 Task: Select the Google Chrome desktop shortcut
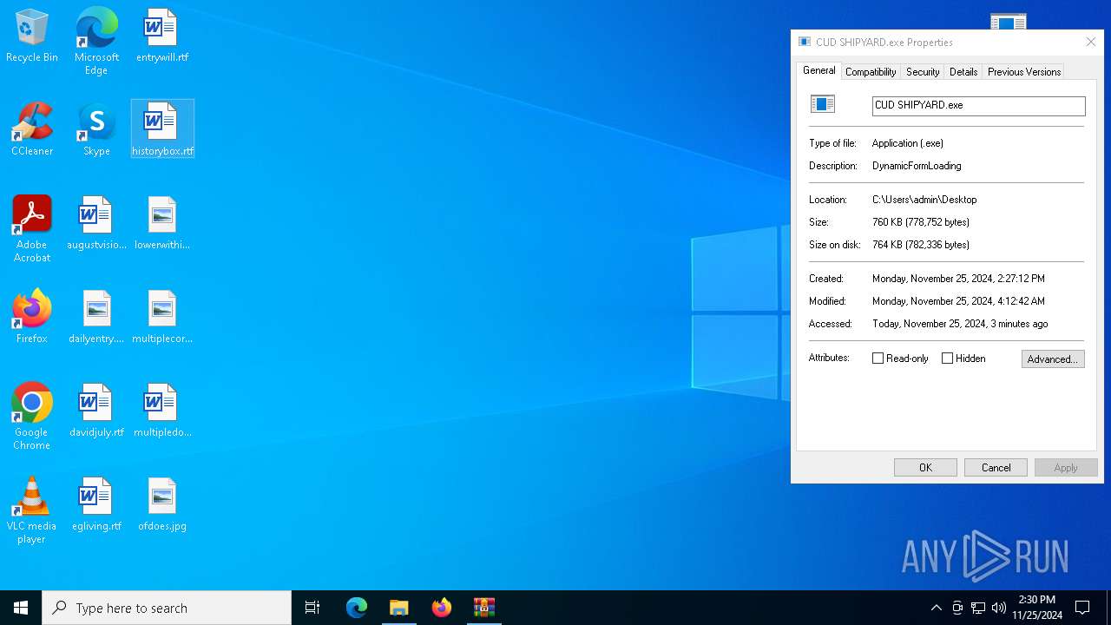pyautogui.click(x=32, y=417)
